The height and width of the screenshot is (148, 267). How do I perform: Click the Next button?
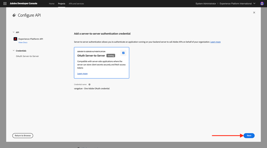point(249,136)
